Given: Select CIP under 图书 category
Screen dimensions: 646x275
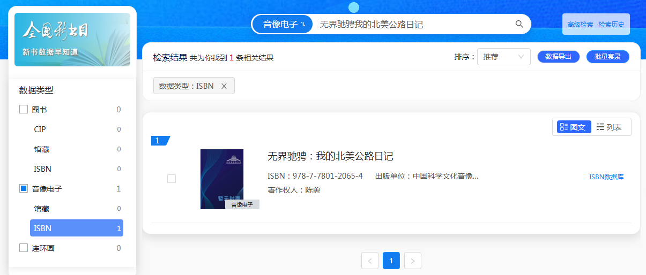Looking at the screenshot, I should click(40, 129).
